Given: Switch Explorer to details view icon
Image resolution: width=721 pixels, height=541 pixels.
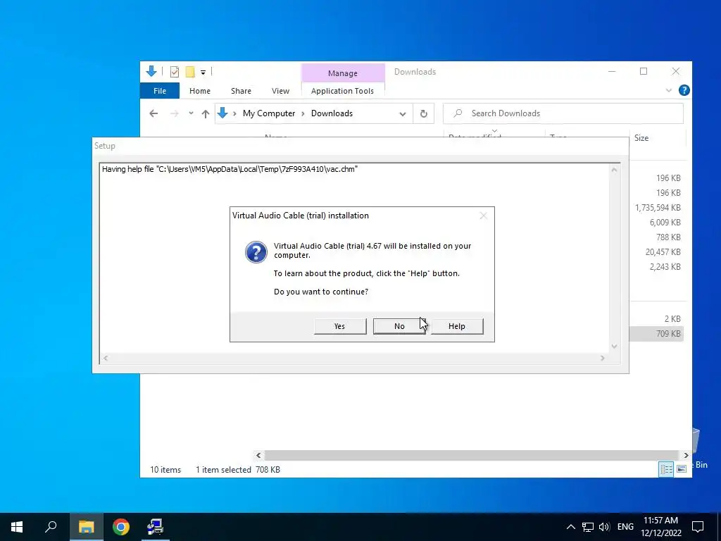Looking at the screenshot, I should pos(666,468).
